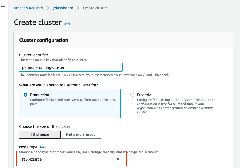Screen dimensions: 240x168
Task: Open the navigation sidebar menu
Action: tap(3, 5)
